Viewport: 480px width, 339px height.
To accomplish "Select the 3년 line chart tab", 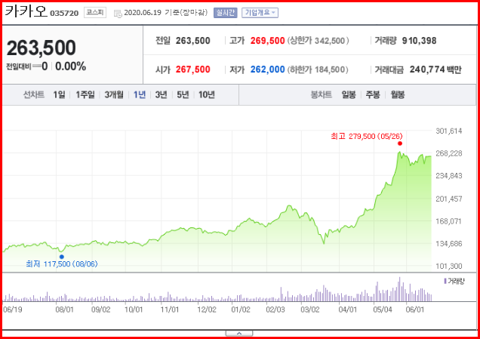I will pyautogui.click(x=161, y=94).
